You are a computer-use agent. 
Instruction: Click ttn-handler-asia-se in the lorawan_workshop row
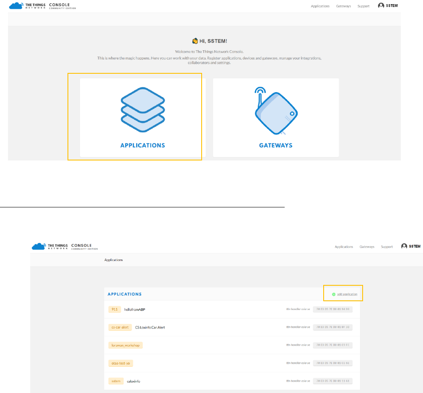click(x=298, y=345)
